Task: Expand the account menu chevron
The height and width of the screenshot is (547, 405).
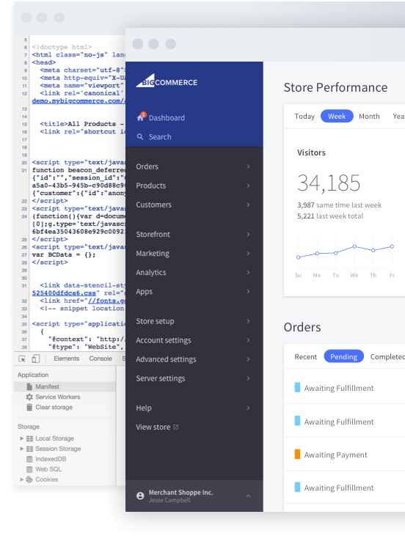Action: coord(248,496)
